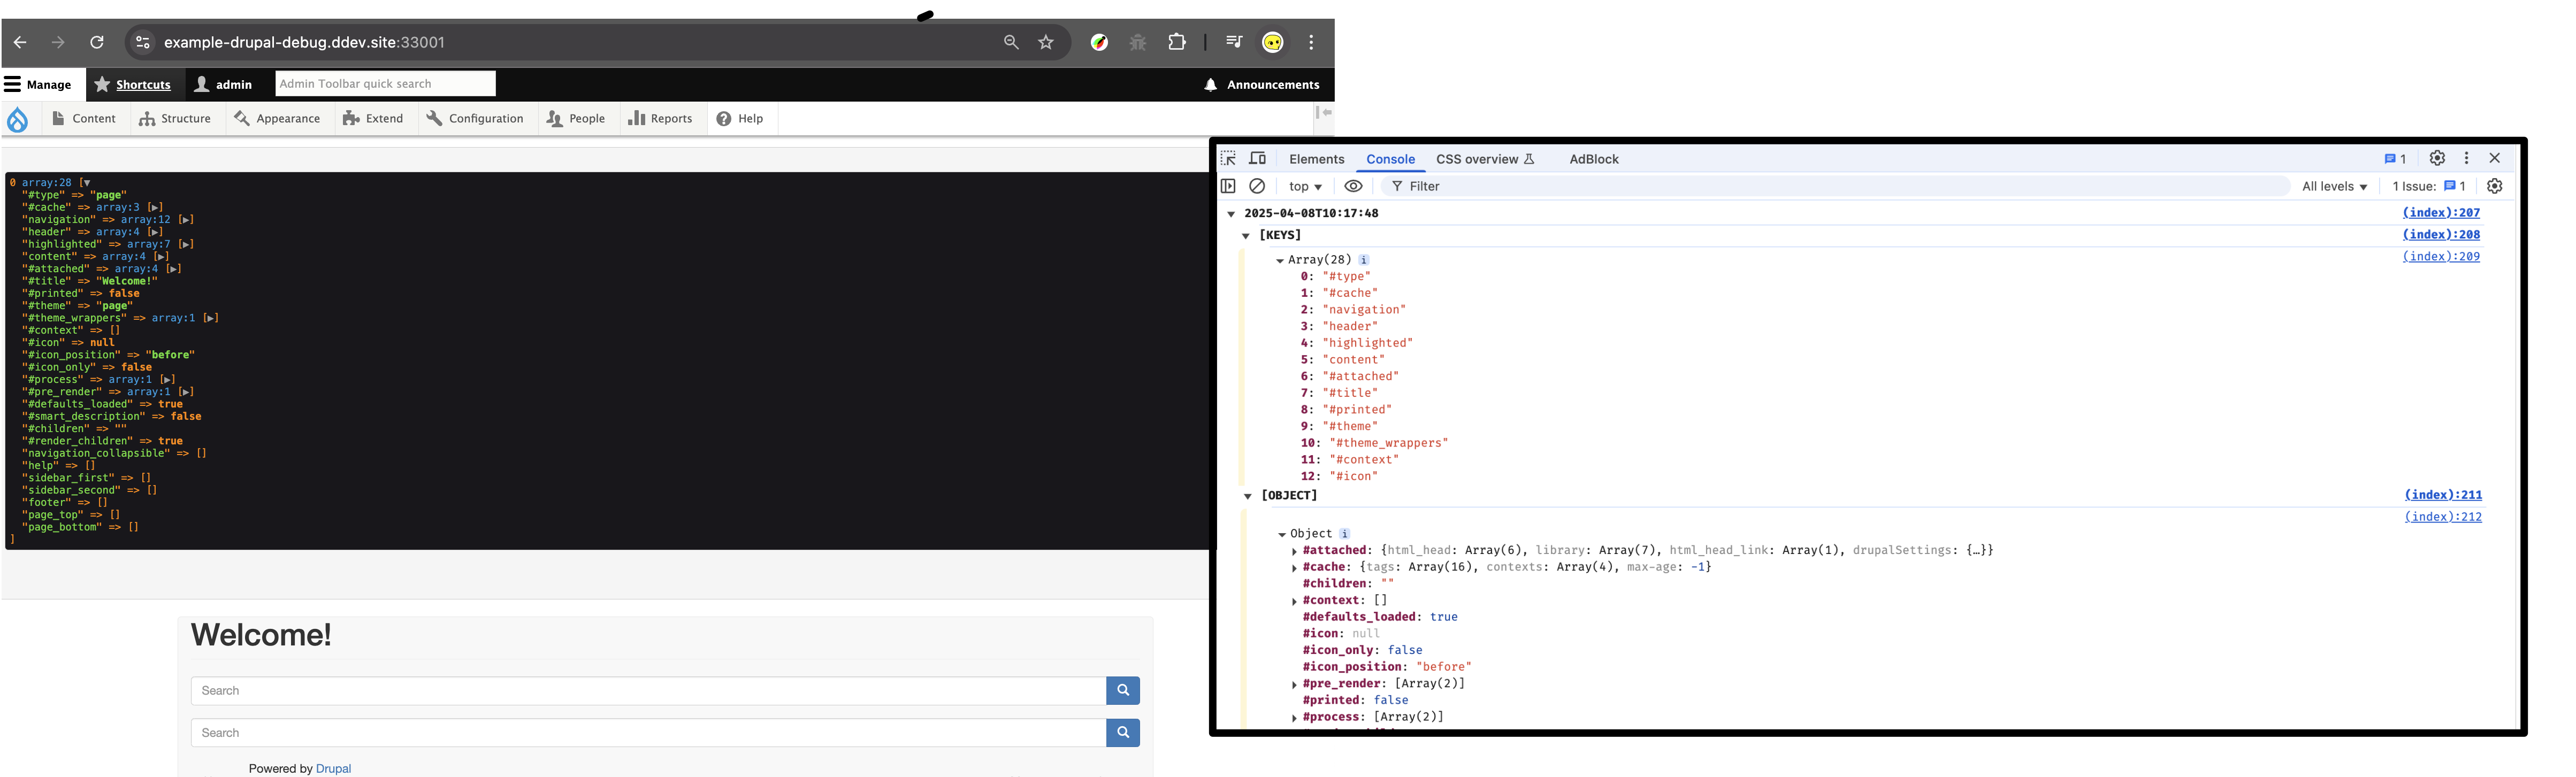Image resolution: width=2576 pixels, height=777 pixels.
Task: Open the Structure admin menu
Action: coord(175,119)
